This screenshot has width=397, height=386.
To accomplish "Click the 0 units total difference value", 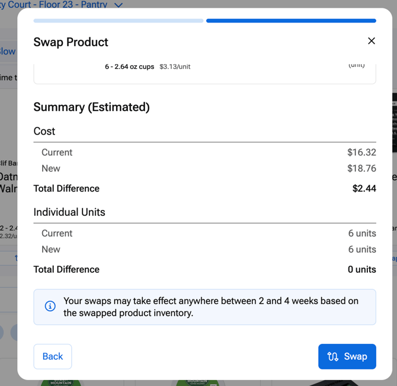I will pos(361,269).
